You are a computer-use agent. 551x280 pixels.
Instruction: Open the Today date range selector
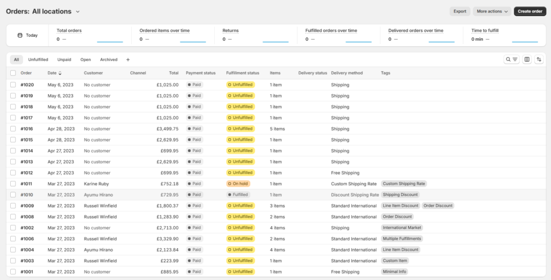(28, 35)
